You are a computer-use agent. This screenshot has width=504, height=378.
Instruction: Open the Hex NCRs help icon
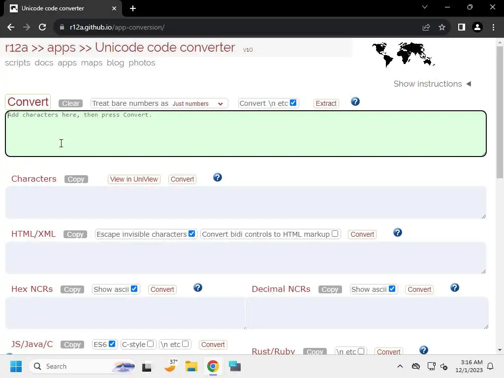tap(198, 287)
